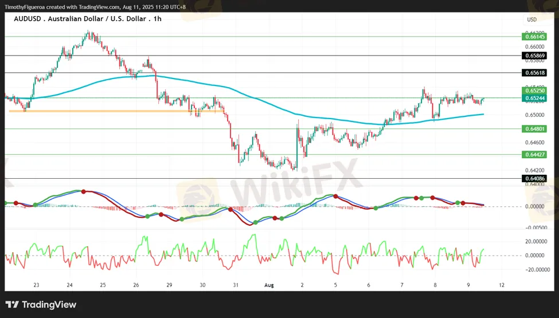Click the USD currency label
The height and width of the screenshot is (318, 559).
(532, 19)
